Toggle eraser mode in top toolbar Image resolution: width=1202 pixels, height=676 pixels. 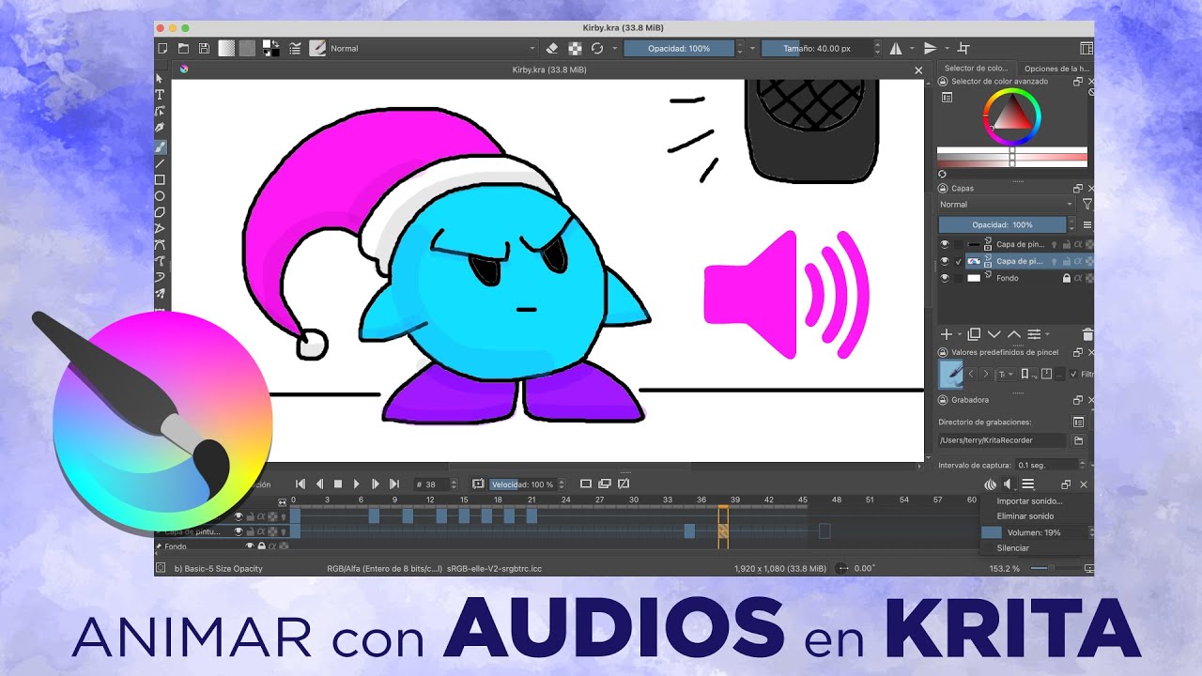552,48
